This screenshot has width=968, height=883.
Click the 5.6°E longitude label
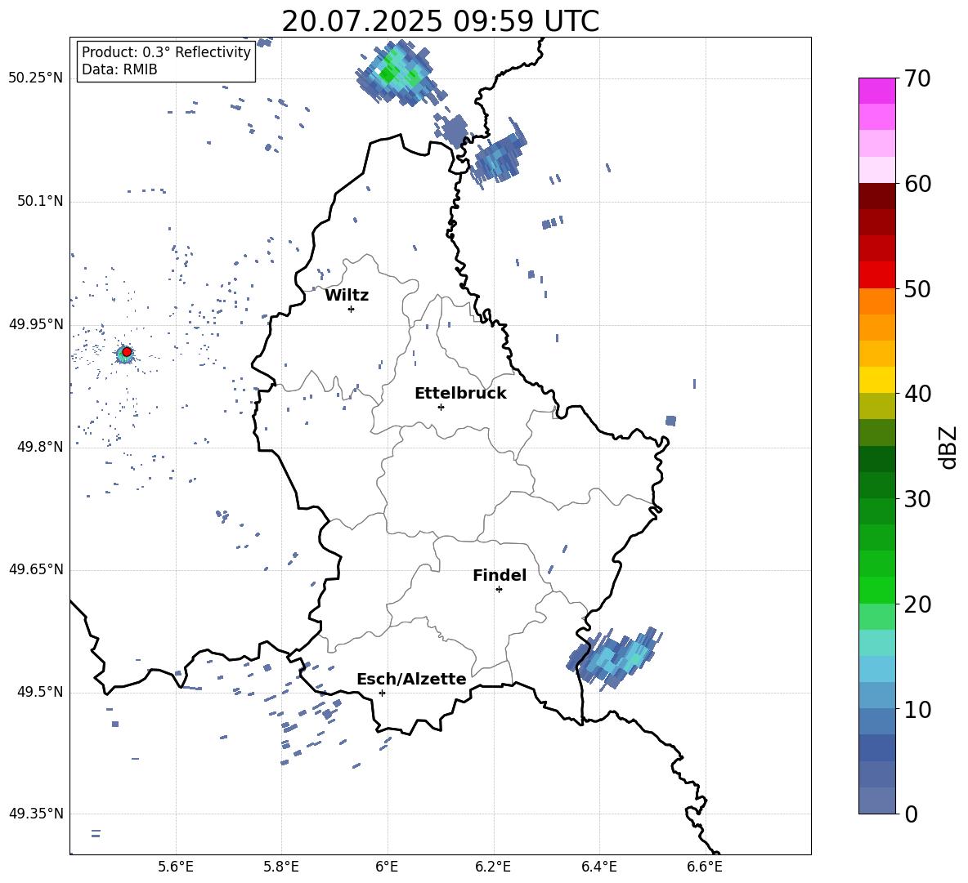[176, 867]
